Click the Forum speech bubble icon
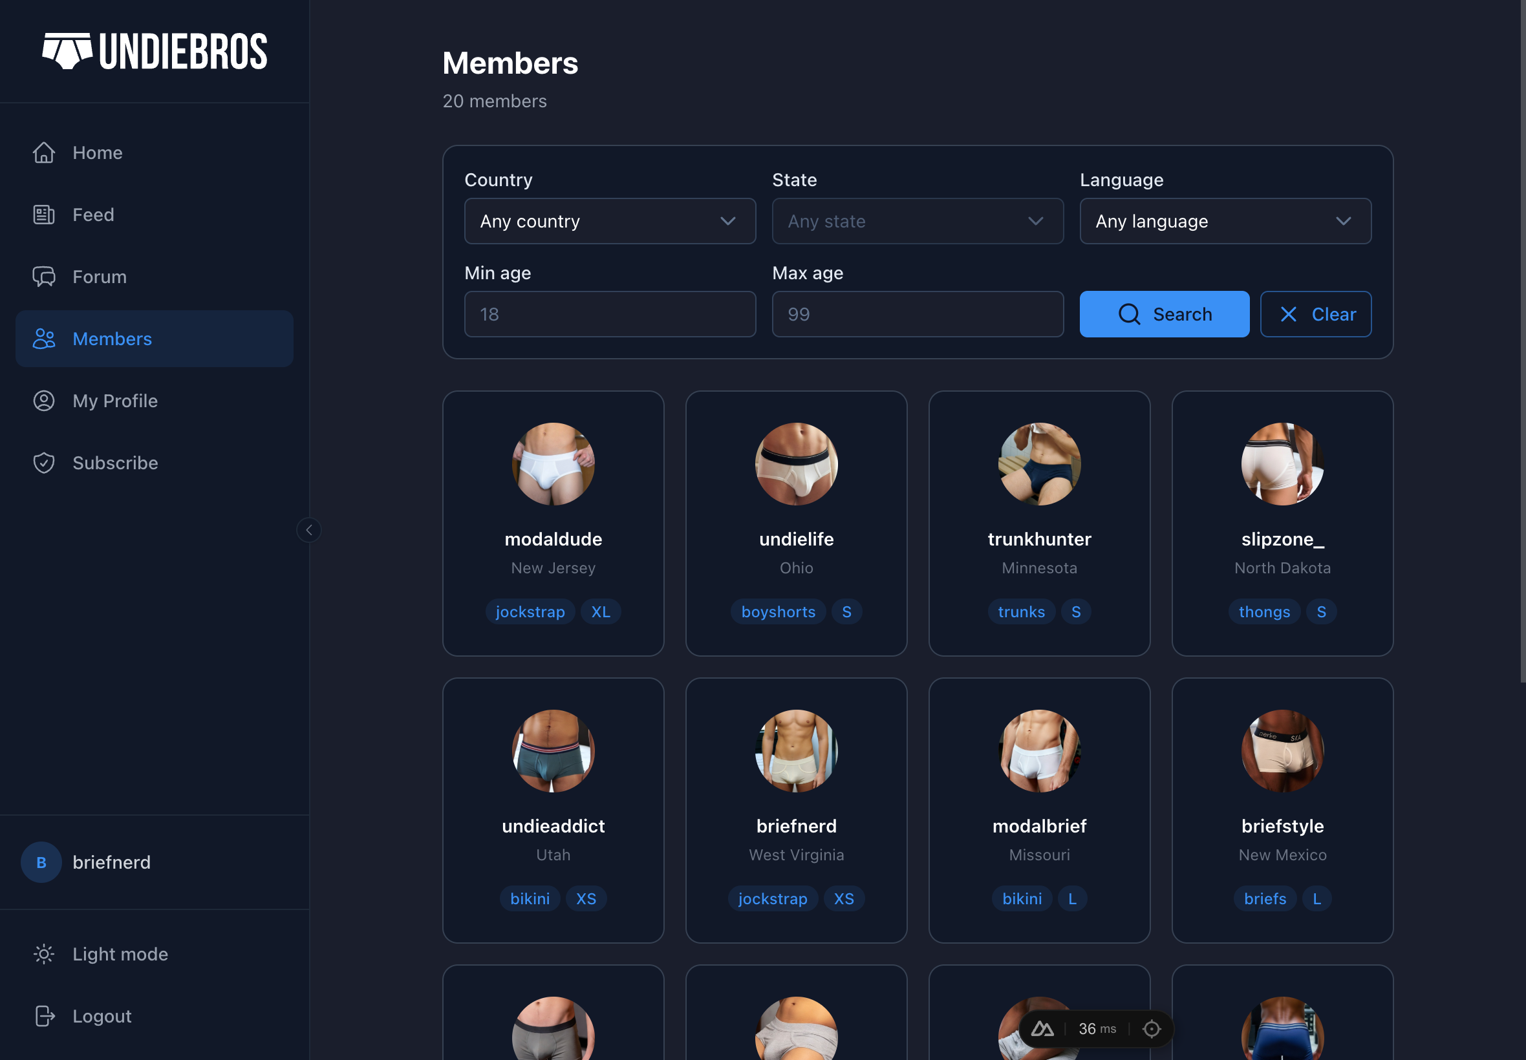Viewport: 1526px width, 1060px height. coord(43,276)
